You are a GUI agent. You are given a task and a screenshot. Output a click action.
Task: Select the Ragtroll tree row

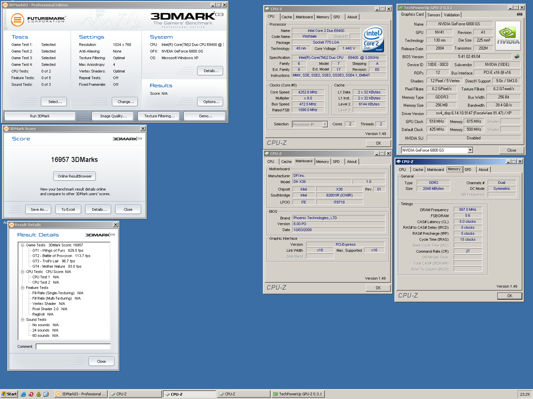click(43, 314)
